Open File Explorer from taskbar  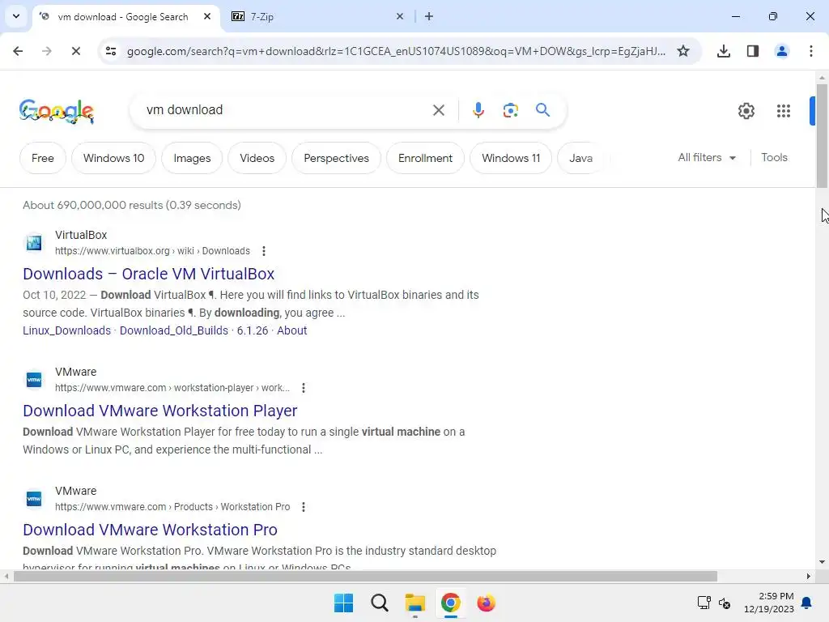[415, 603]
